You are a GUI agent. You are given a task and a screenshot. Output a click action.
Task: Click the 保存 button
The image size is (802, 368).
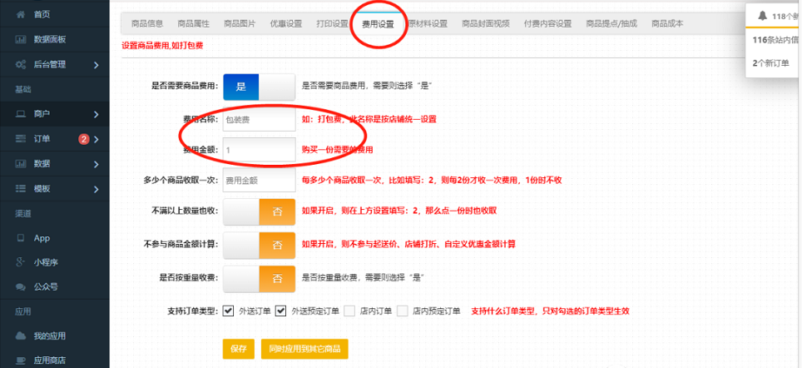tap(238, 349)
